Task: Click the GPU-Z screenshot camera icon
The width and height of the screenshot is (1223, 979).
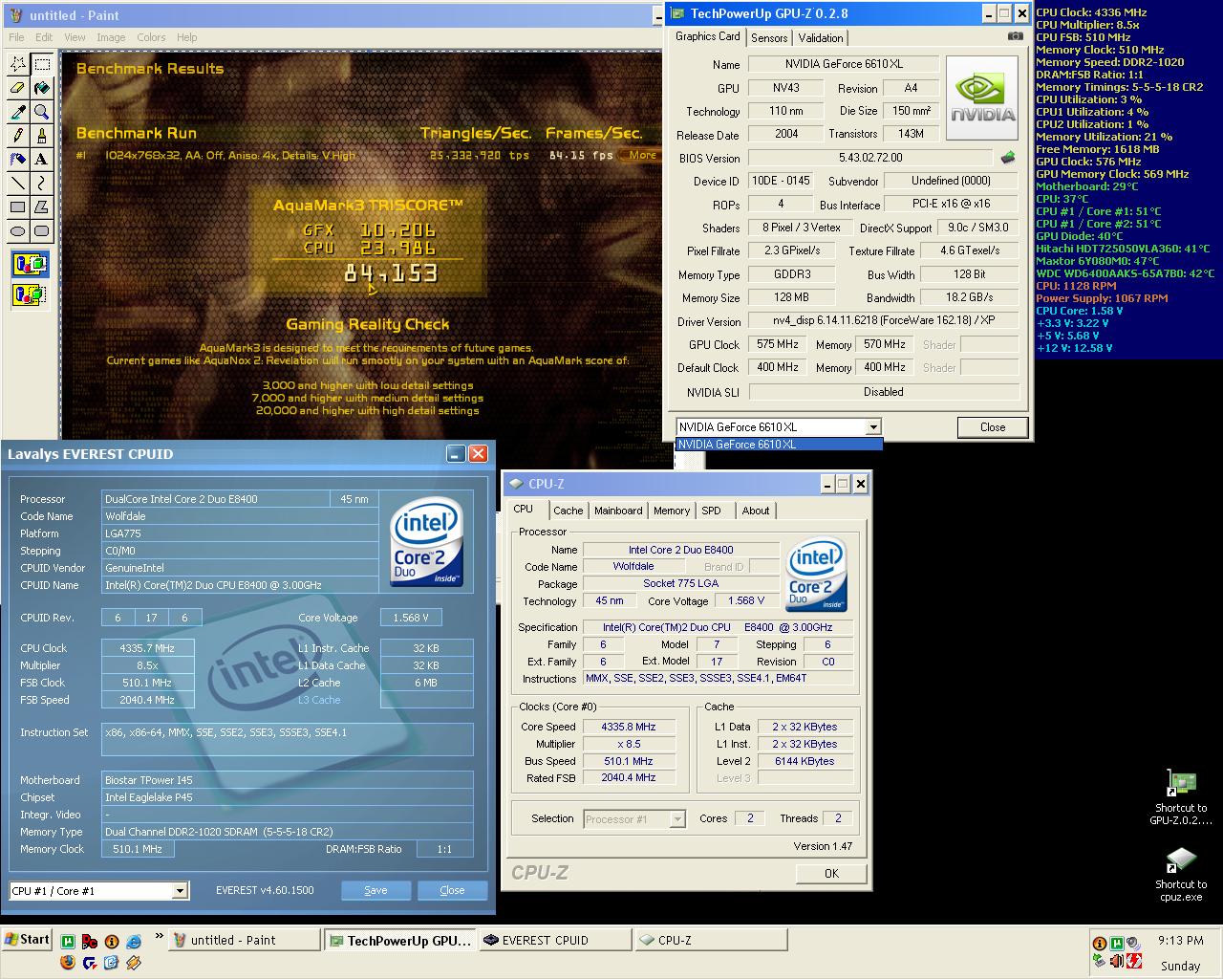Action: 1015,36
